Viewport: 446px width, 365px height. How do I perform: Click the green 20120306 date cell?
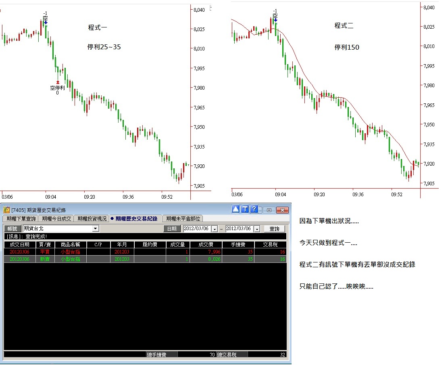click(20, 259)
